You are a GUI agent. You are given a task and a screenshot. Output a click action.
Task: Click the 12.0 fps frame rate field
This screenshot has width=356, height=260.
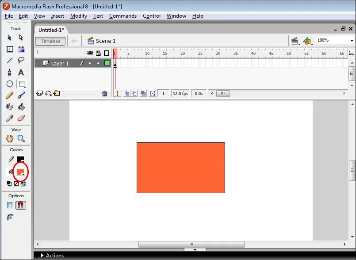click(x=180, y=94)
